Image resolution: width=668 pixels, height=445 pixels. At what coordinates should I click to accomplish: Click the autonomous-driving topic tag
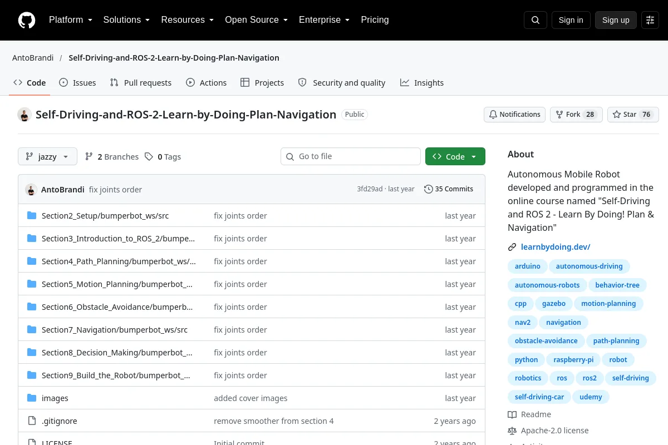click(590, 266)
